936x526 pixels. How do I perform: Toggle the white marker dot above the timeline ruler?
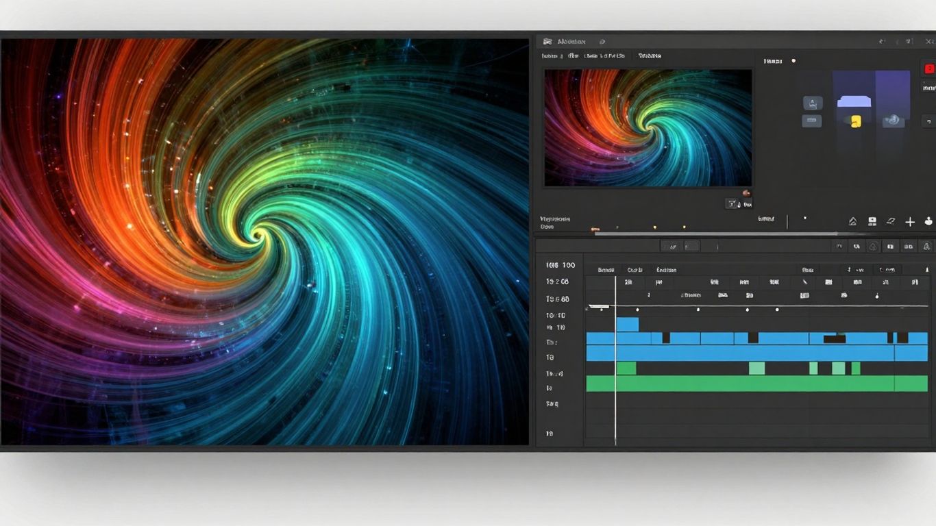698,309
